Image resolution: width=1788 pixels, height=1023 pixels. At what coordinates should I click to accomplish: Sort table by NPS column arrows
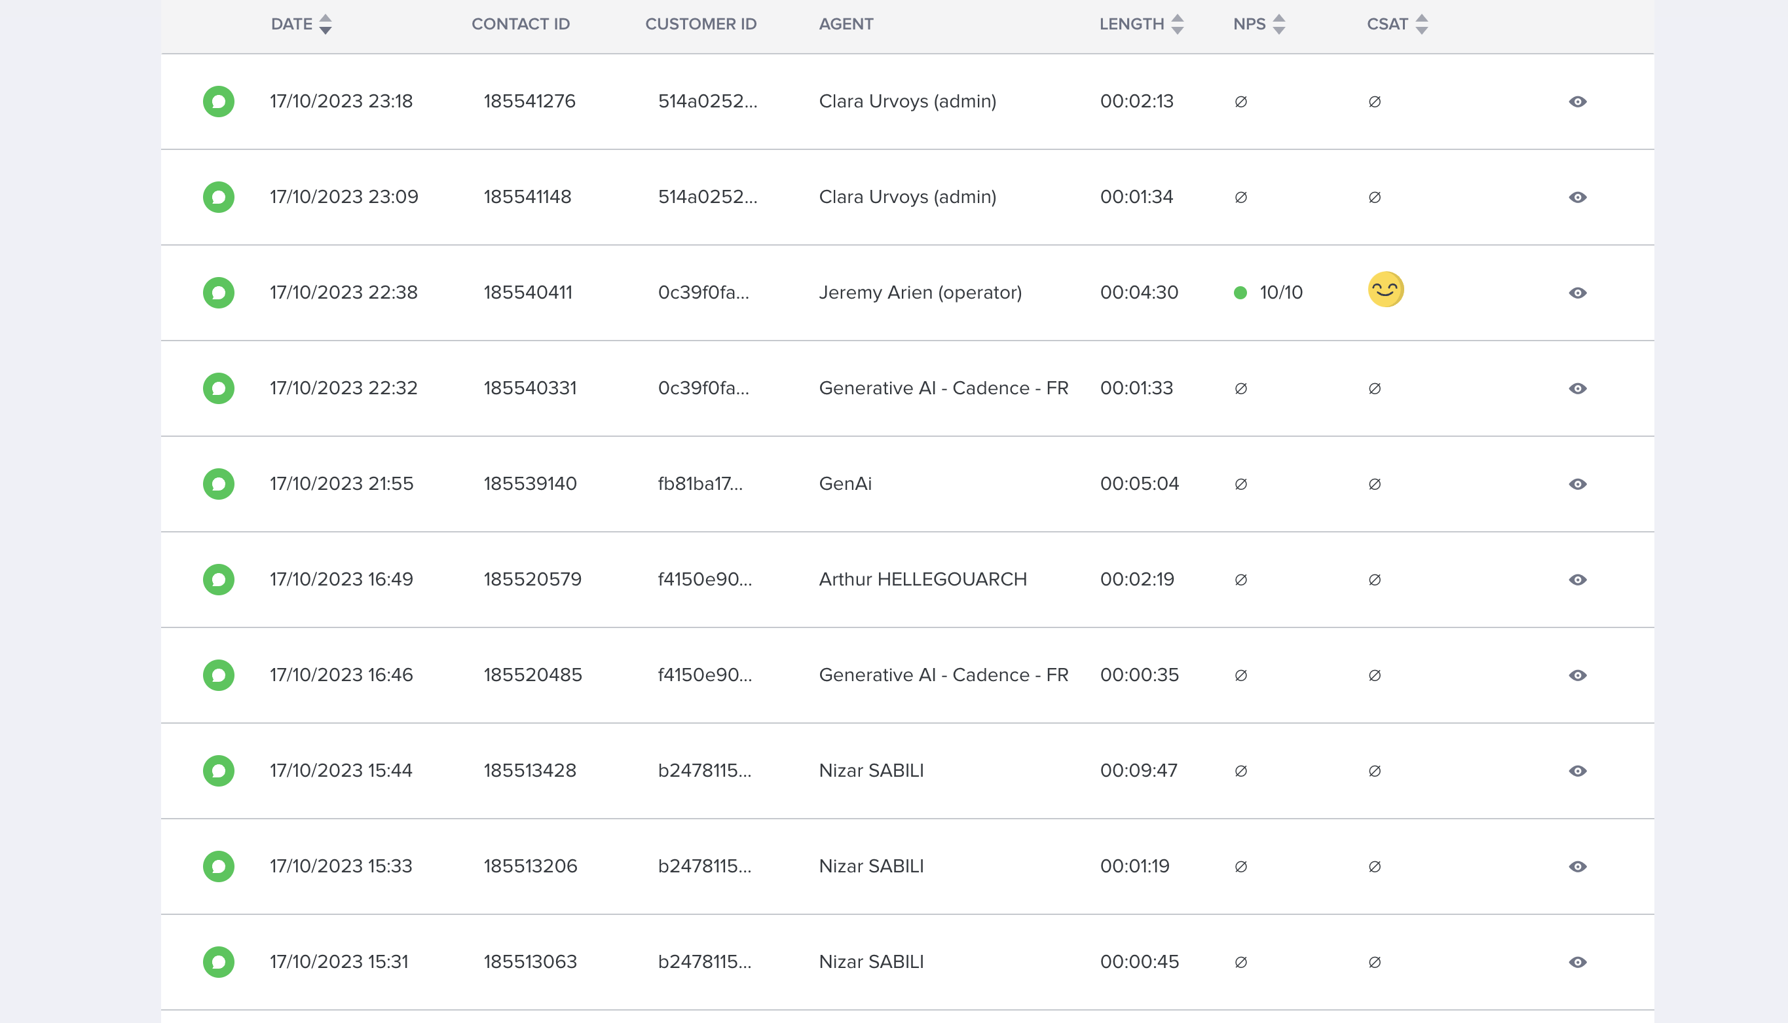pyautogui.click(x=1278, y=24)
